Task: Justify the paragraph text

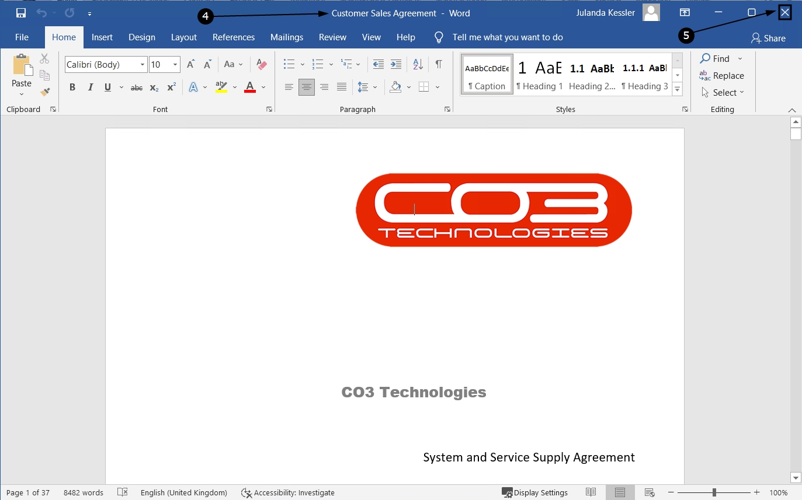Action: pos(342,88)
